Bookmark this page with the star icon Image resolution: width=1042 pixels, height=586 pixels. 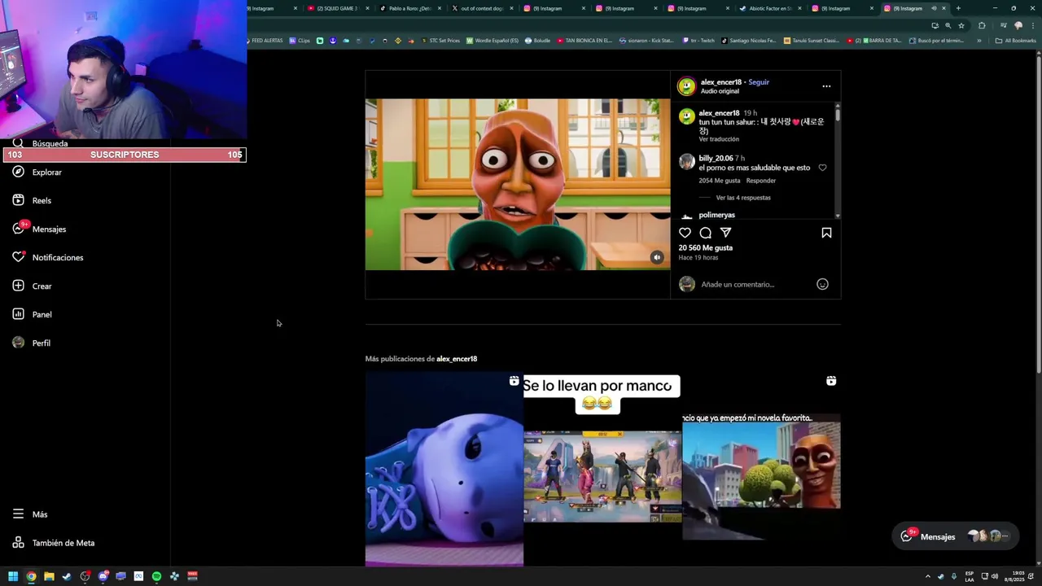click(x=961, y=25)
